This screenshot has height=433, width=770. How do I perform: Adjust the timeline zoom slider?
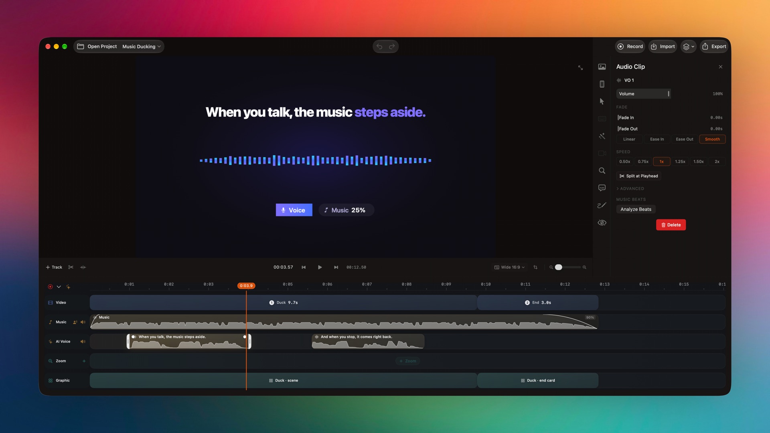click(x=567, y=267)
